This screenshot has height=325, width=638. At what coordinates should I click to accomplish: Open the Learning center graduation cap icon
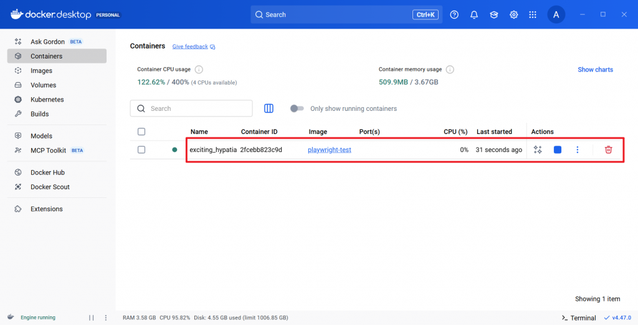point(494,15)
